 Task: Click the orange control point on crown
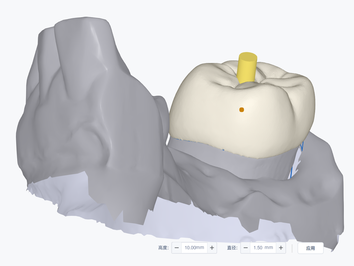(242, 110)
